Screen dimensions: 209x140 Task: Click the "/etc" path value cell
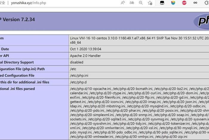coord(139,69)
